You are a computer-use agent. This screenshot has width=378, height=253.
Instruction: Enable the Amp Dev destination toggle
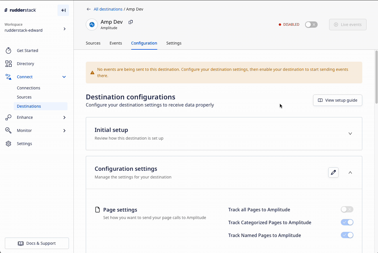tap(311, 25)
